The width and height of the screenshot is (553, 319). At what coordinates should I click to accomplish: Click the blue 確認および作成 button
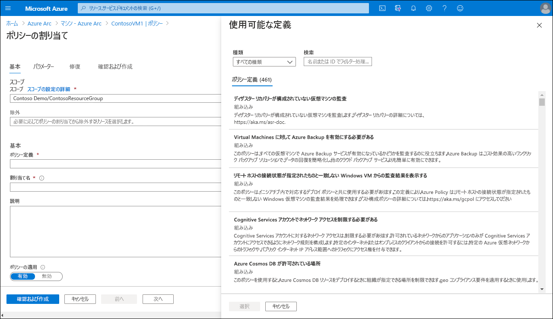click(33, 299)
